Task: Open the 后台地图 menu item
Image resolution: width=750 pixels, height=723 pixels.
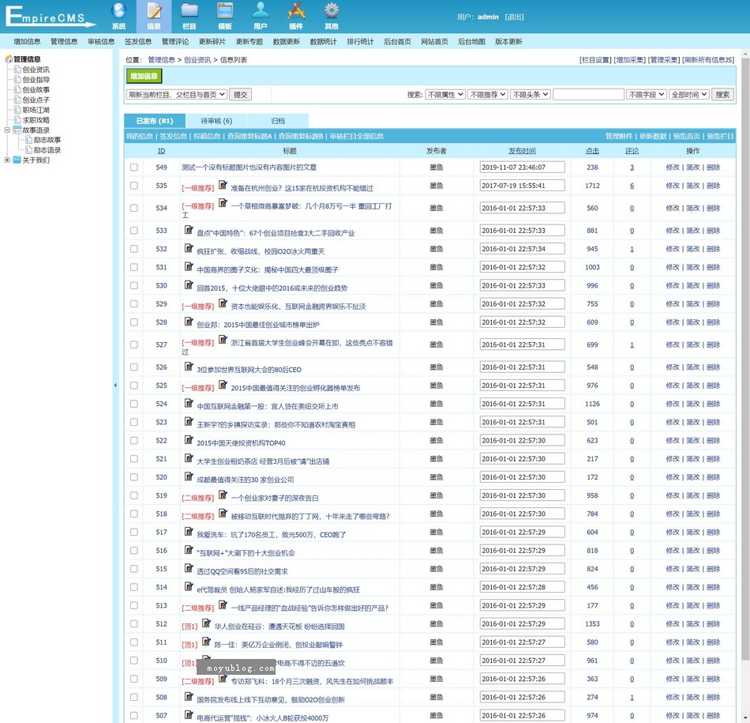Action: pos(471,42)
